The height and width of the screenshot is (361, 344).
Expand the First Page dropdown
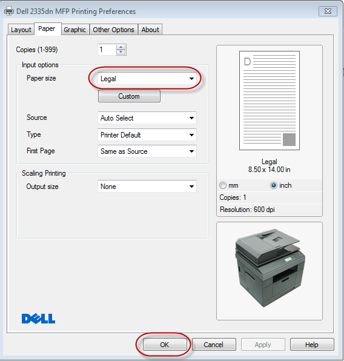147,151
